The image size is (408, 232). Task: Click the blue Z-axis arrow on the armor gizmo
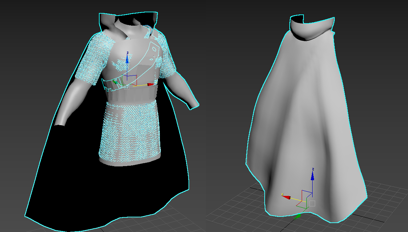point(127,60)
